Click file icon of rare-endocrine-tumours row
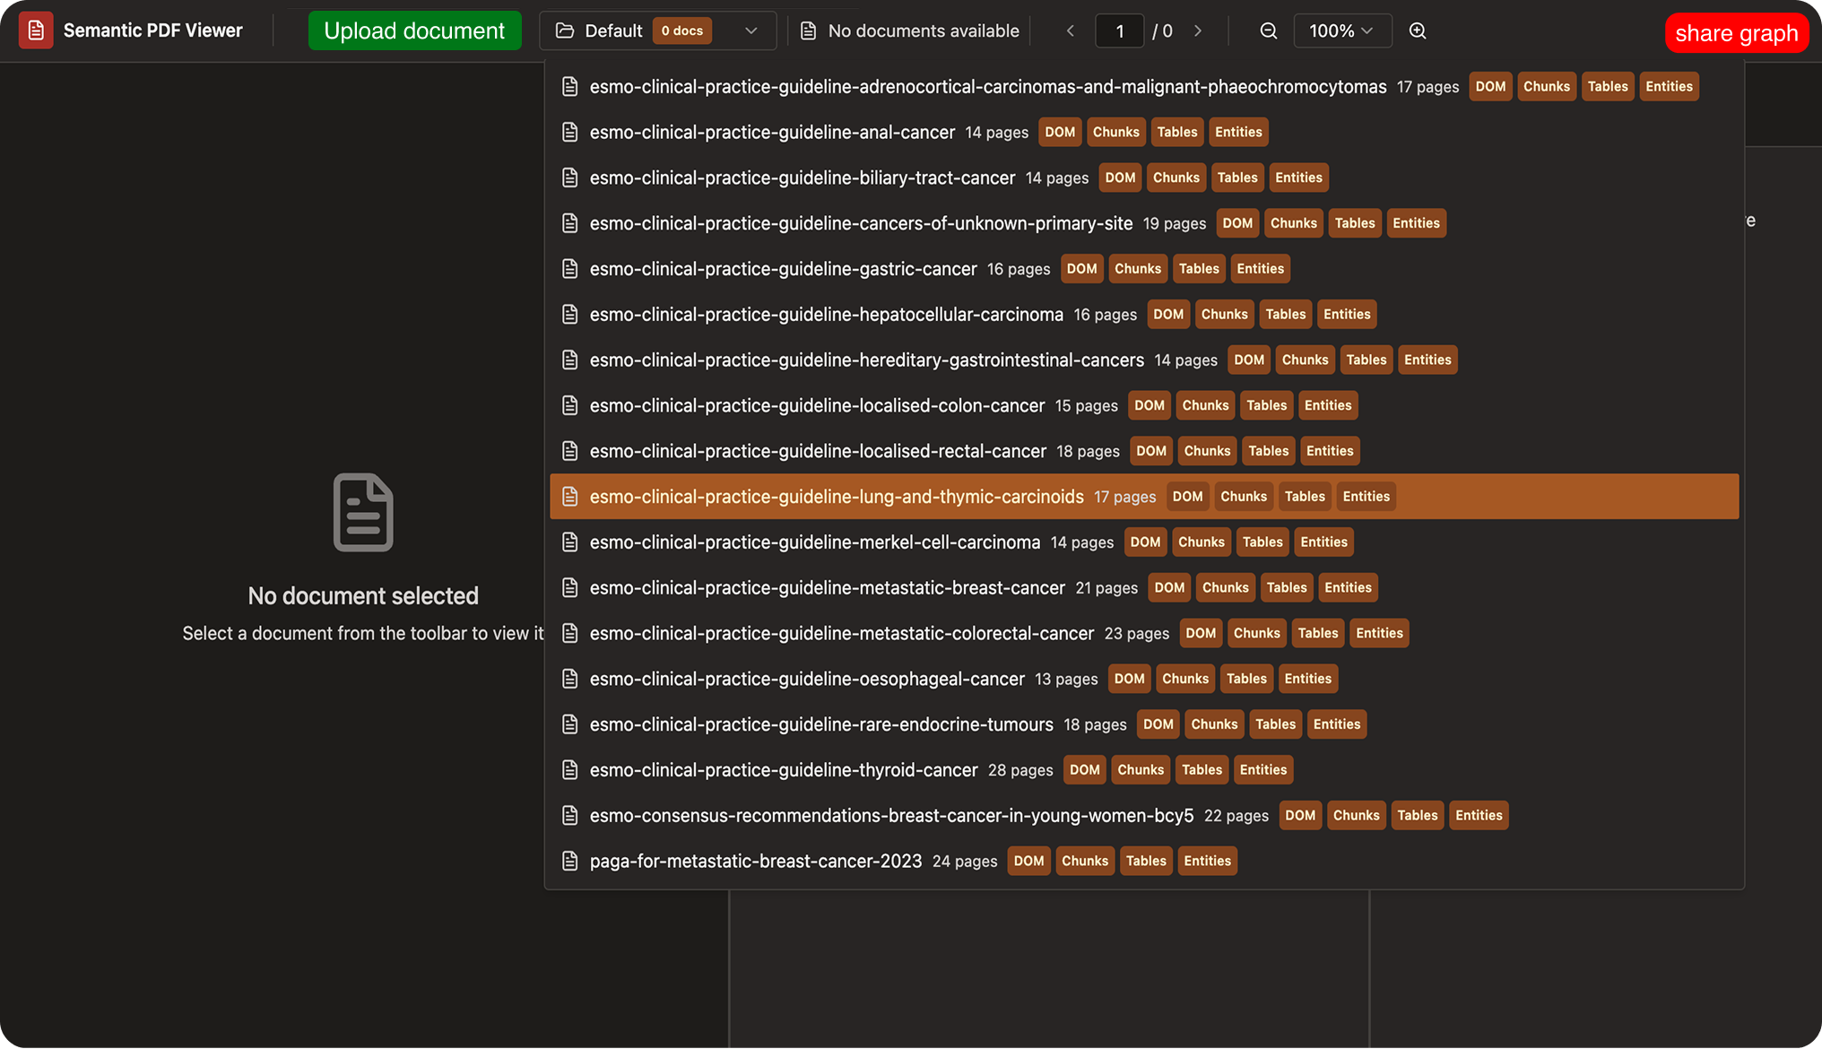Image resolution: width=1822 pixels, height=1049 pixels. 569,724
